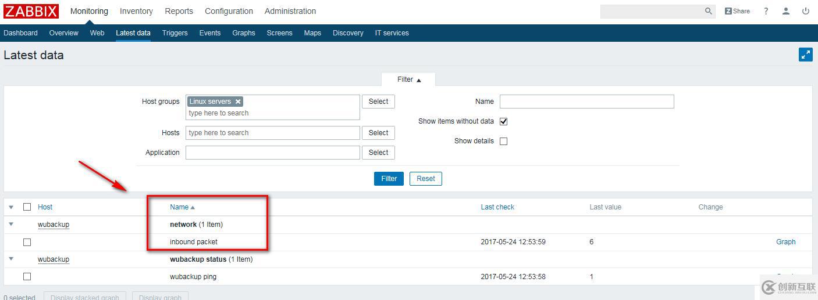
Task: Sort by Host column header
Action: coord(45,207)
